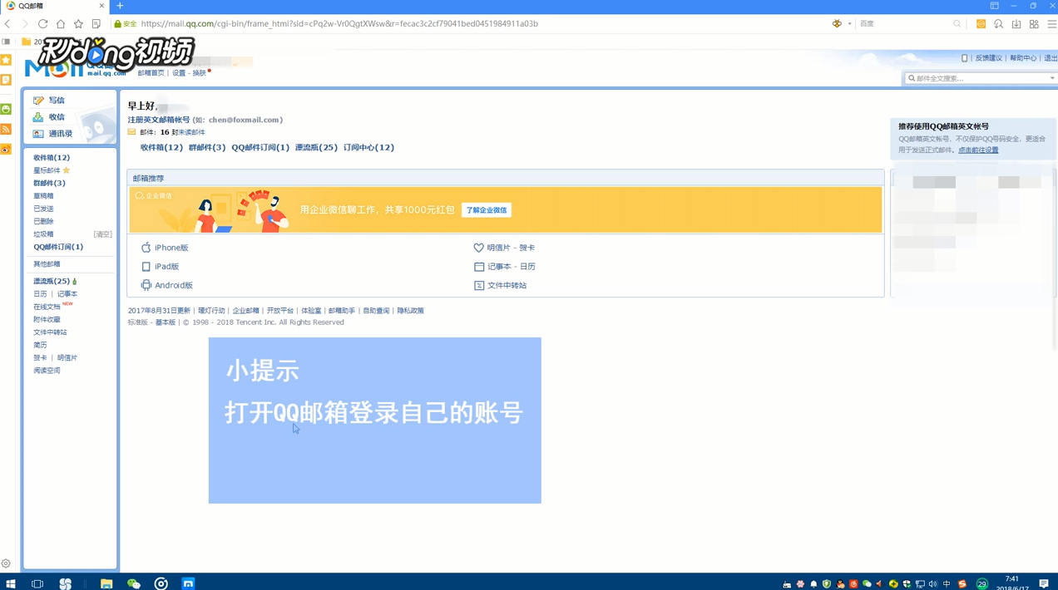This screenshot has width=1058, height=590.
Task: Click [清空] to empty 垃圾箱
Action: [102, 234]
